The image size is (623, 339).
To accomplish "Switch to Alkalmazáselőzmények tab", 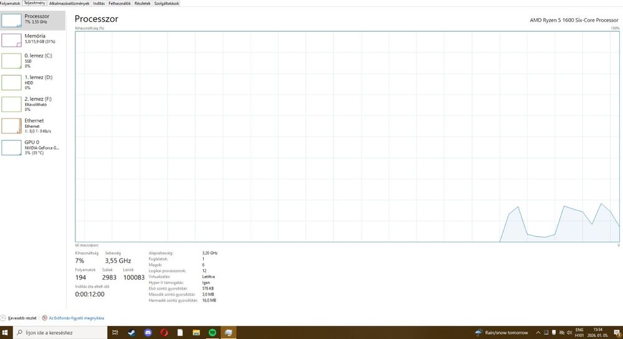I will coord(69,3).
